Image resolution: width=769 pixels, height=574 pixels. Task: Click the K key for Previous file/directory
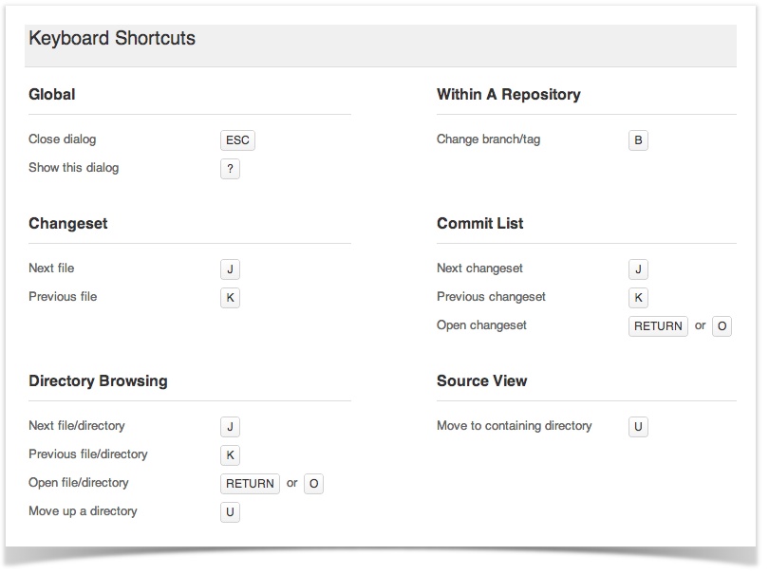[x=230, y=454]
